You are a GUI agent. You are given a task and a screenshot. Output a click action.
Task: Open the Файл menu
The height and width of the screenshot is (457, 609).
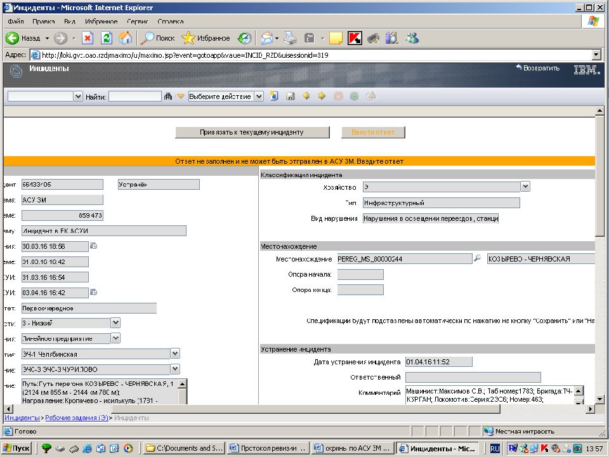[16, 22]
